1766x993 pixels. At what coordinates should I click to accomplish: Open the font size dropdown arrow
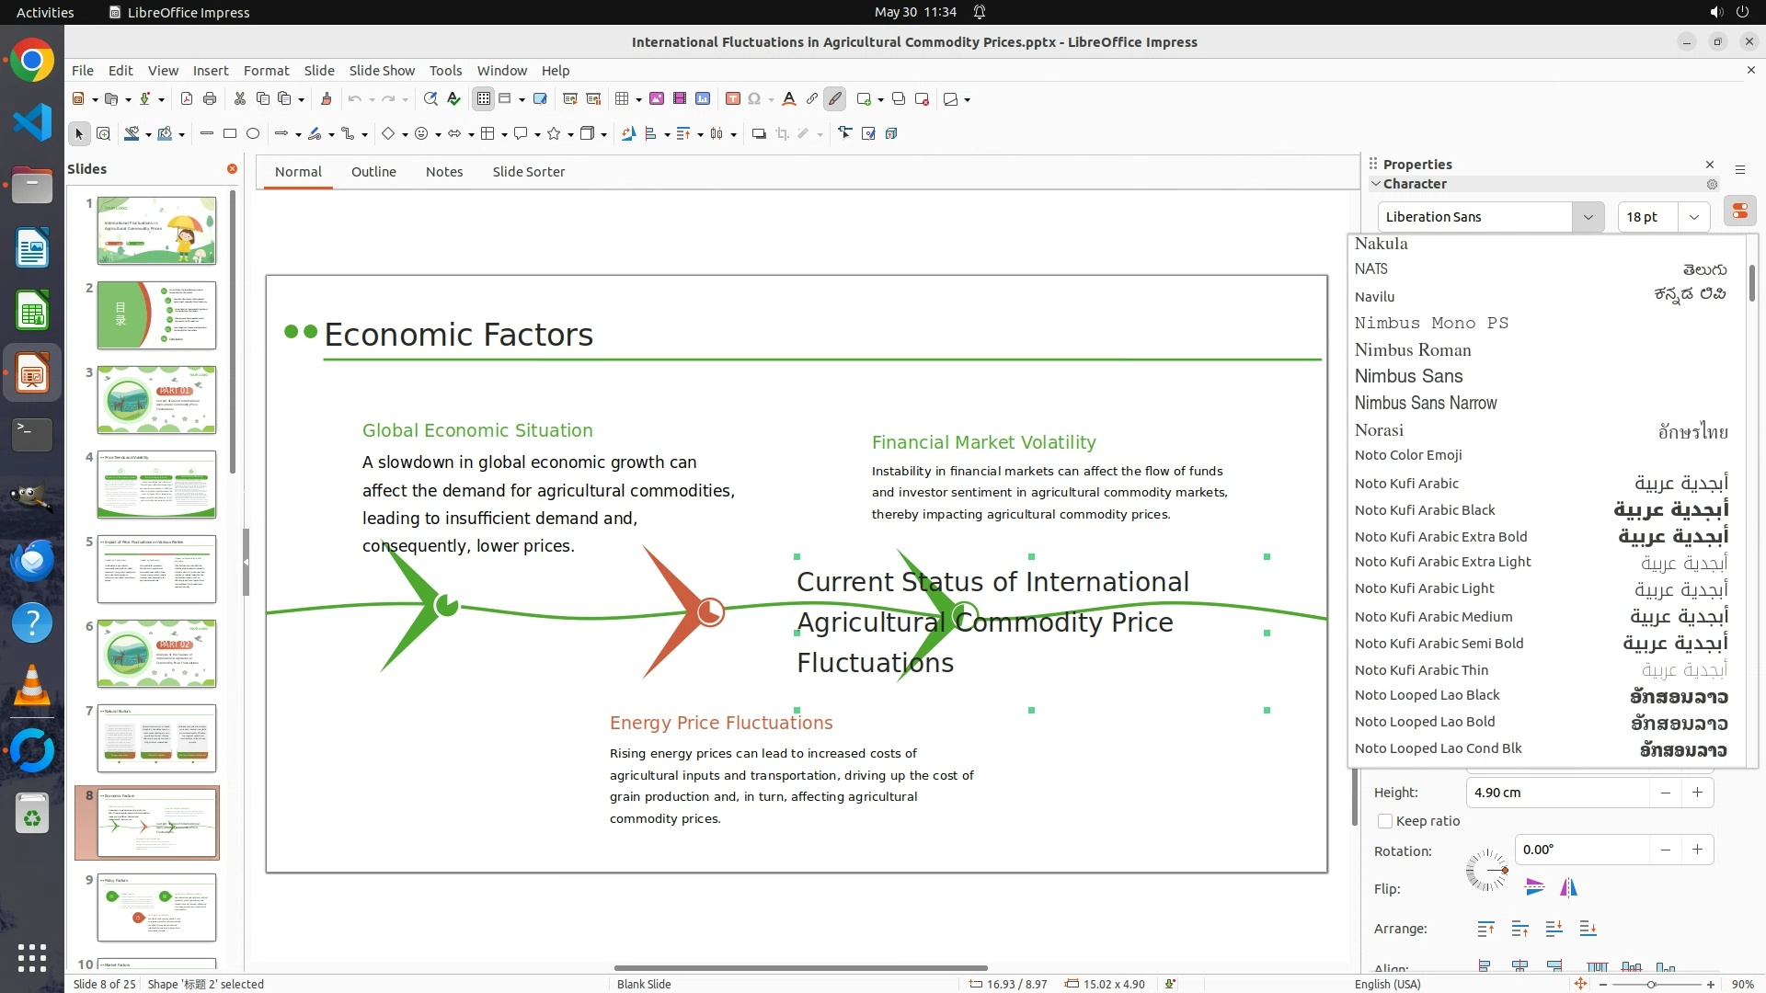tap(1693, 217)
